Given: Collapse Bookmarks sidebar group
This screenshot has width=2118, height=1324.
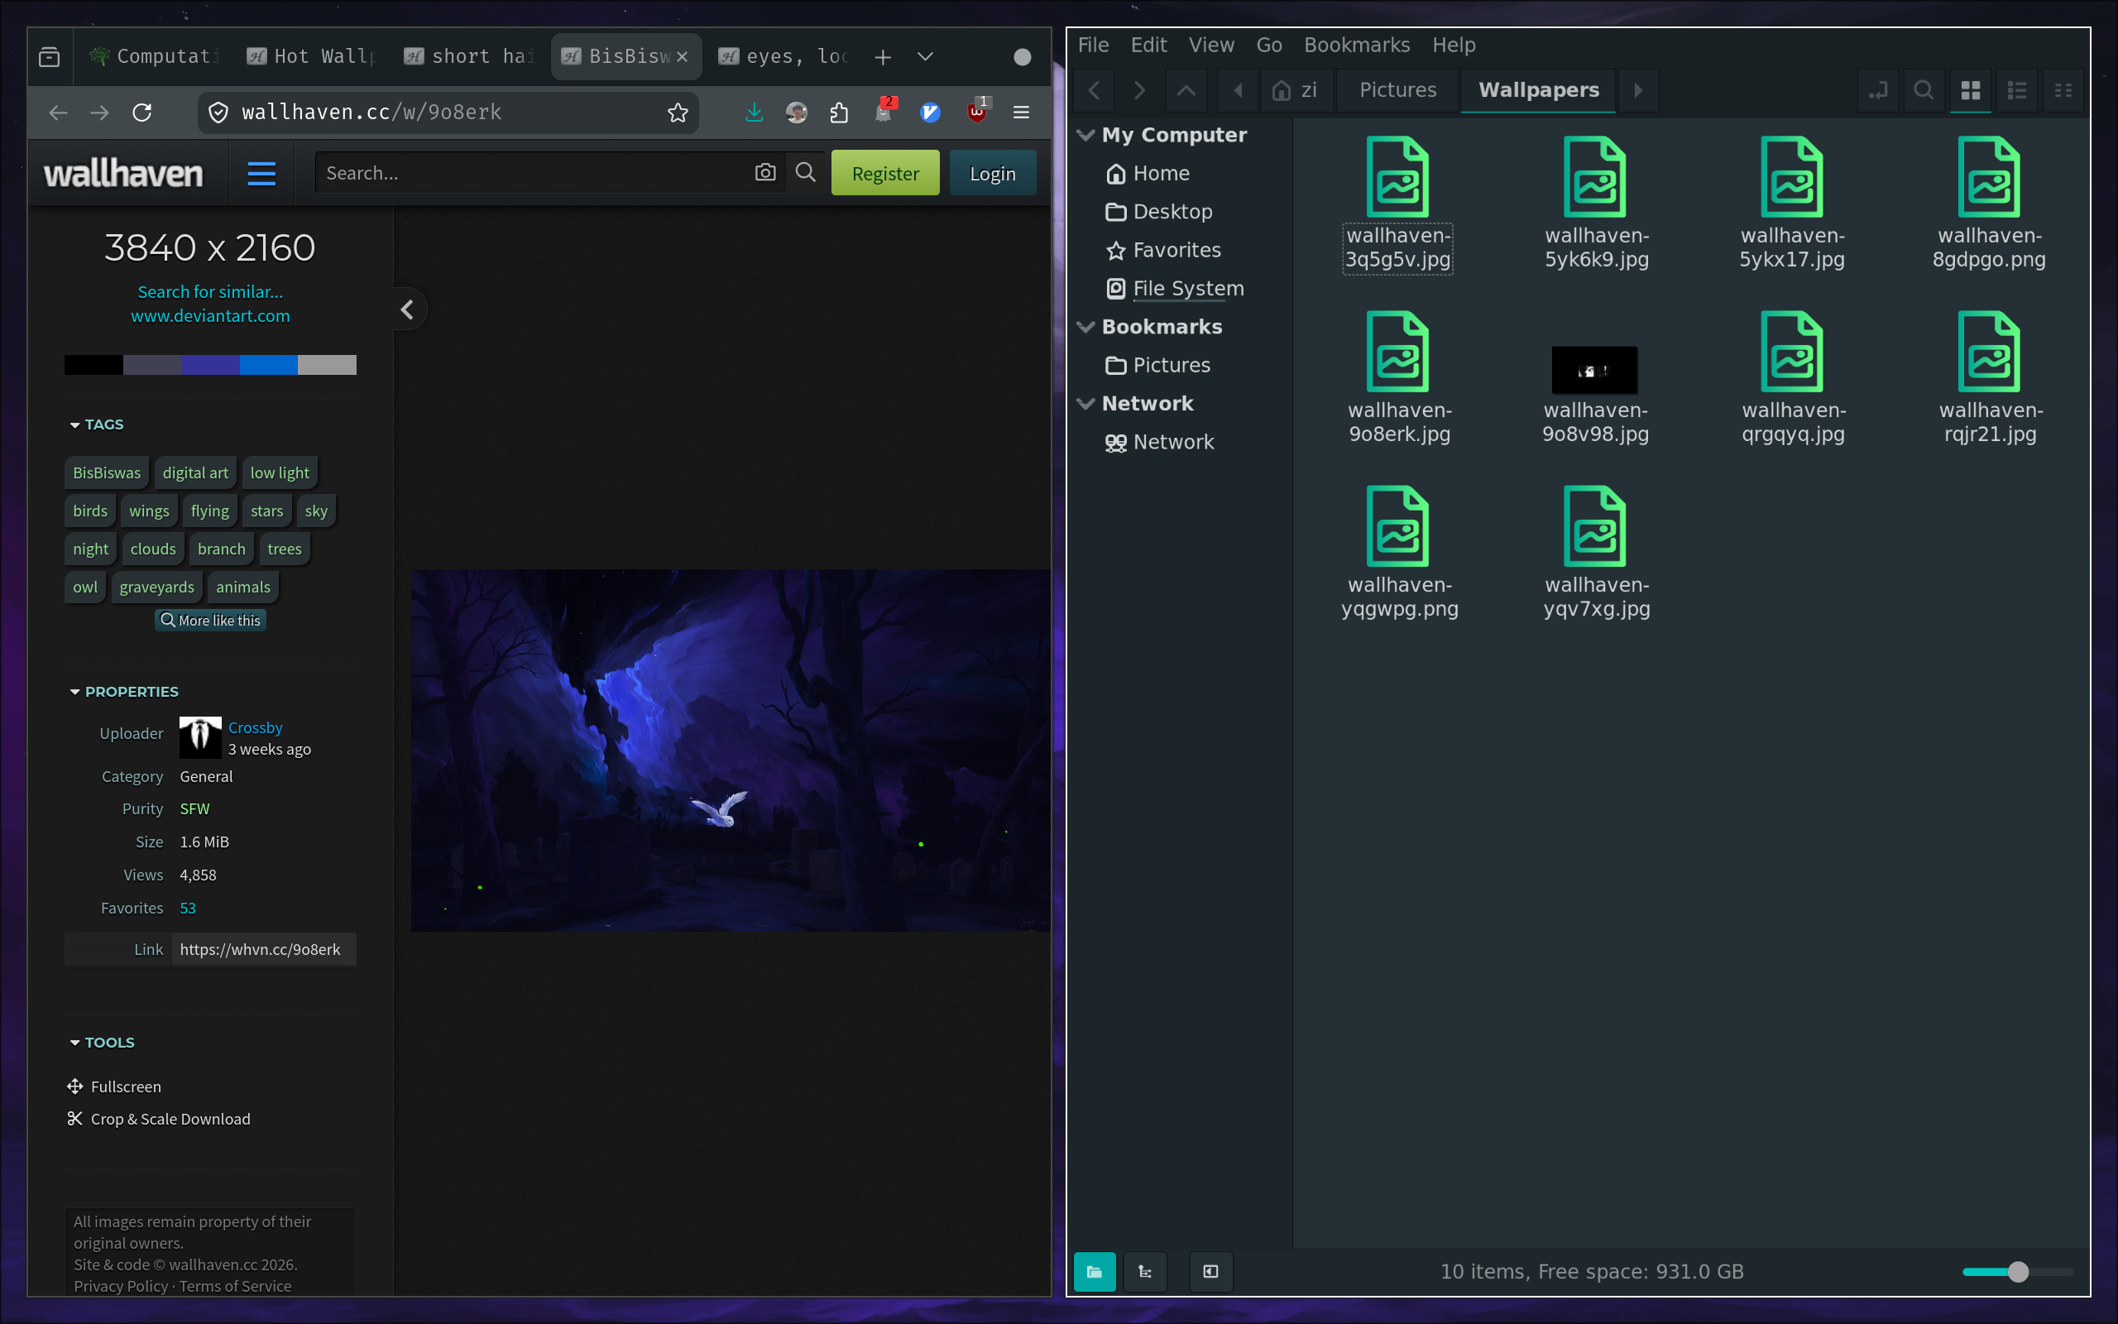Looking at the screenshot, I should click(1086, 327).
